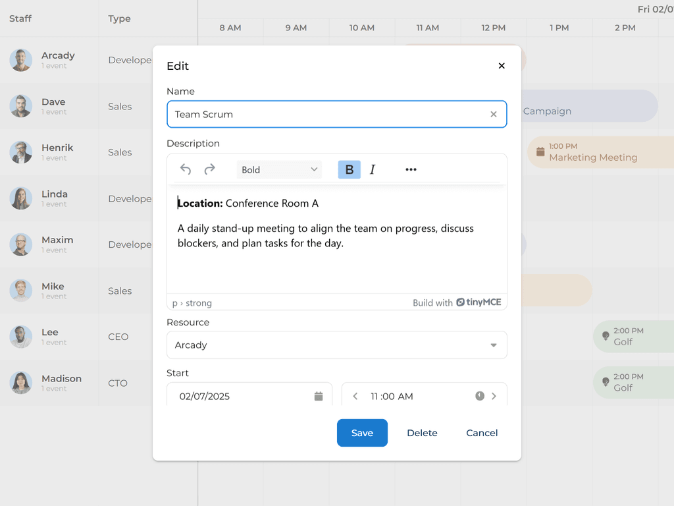Screen dimensions: 674x506
Task: Clear the Name field using the X icon
Action: click(493, 114)
